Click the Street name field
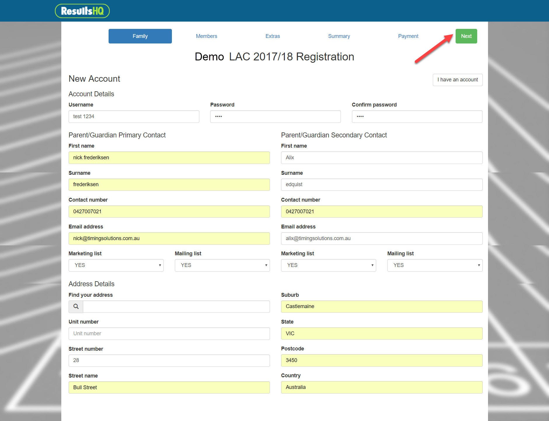Image resolution: width=549 pixels, height=421 pixels. (169, 387)
